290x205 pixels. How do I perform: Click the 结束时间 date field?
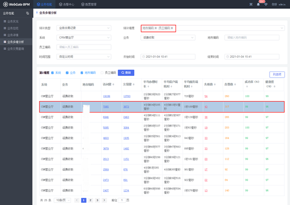(x=252, y=57)
